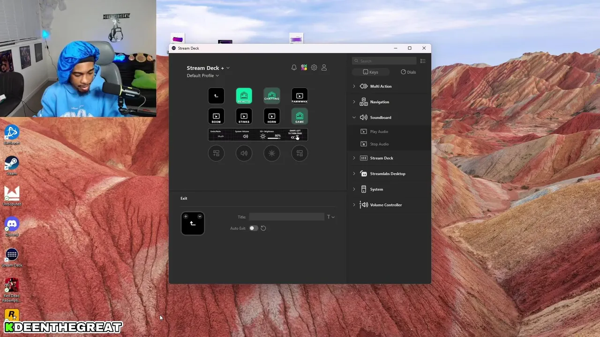Select the back arrow key on the deck
Image resolution: width=600 pixels, height=337 pixels.
point(216,96)
